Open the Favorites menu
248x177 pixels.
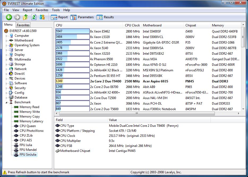tap(42, 10)
